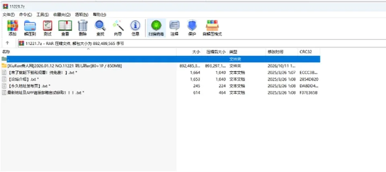
Task: Click the parent folder '..' icon in list
Action: (4, 59)
